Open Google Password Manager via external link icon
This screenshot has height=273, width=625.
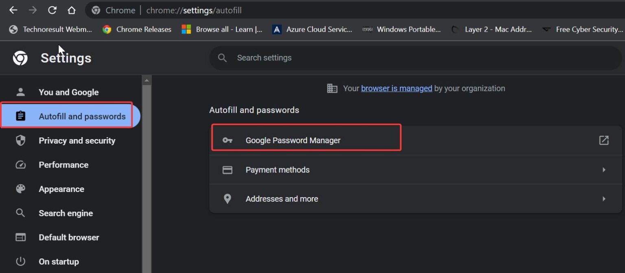(604, 140)
